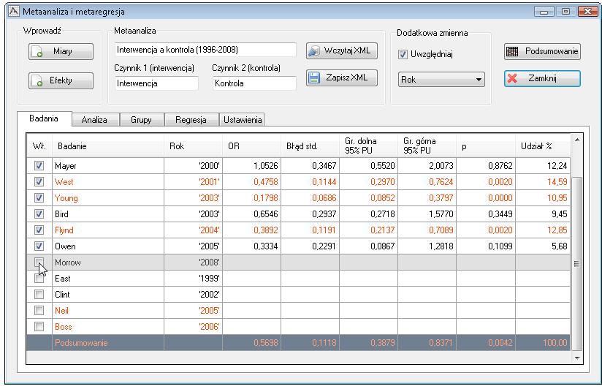Check the Clint study checkbox
602x389 pixels.
click(x=39, y=295)
